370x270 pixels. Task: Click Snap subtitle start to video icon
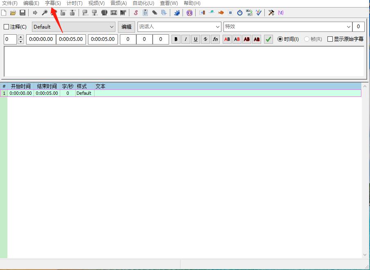click(85, 13)
